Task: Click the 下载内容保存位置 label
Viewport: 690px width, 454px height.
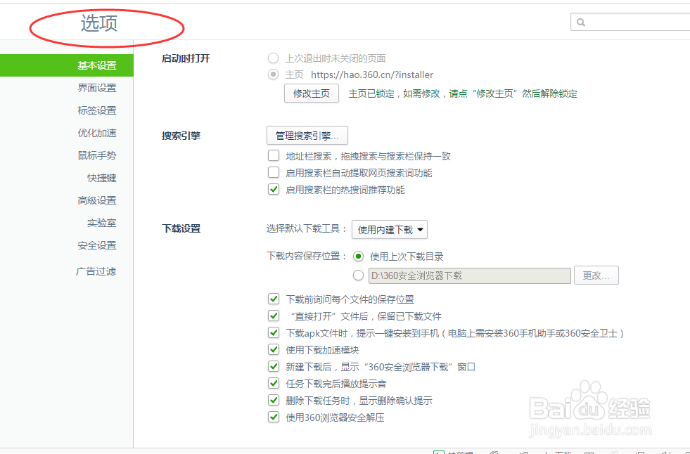Action: 307,256
